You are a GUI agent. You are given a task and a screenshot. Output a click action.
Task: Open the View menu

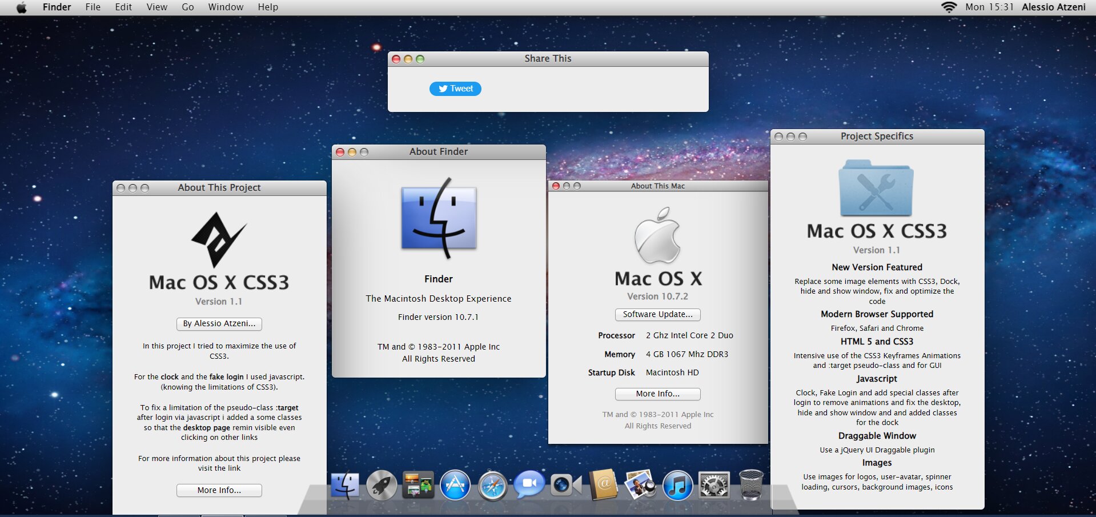(x=157, y=7)
